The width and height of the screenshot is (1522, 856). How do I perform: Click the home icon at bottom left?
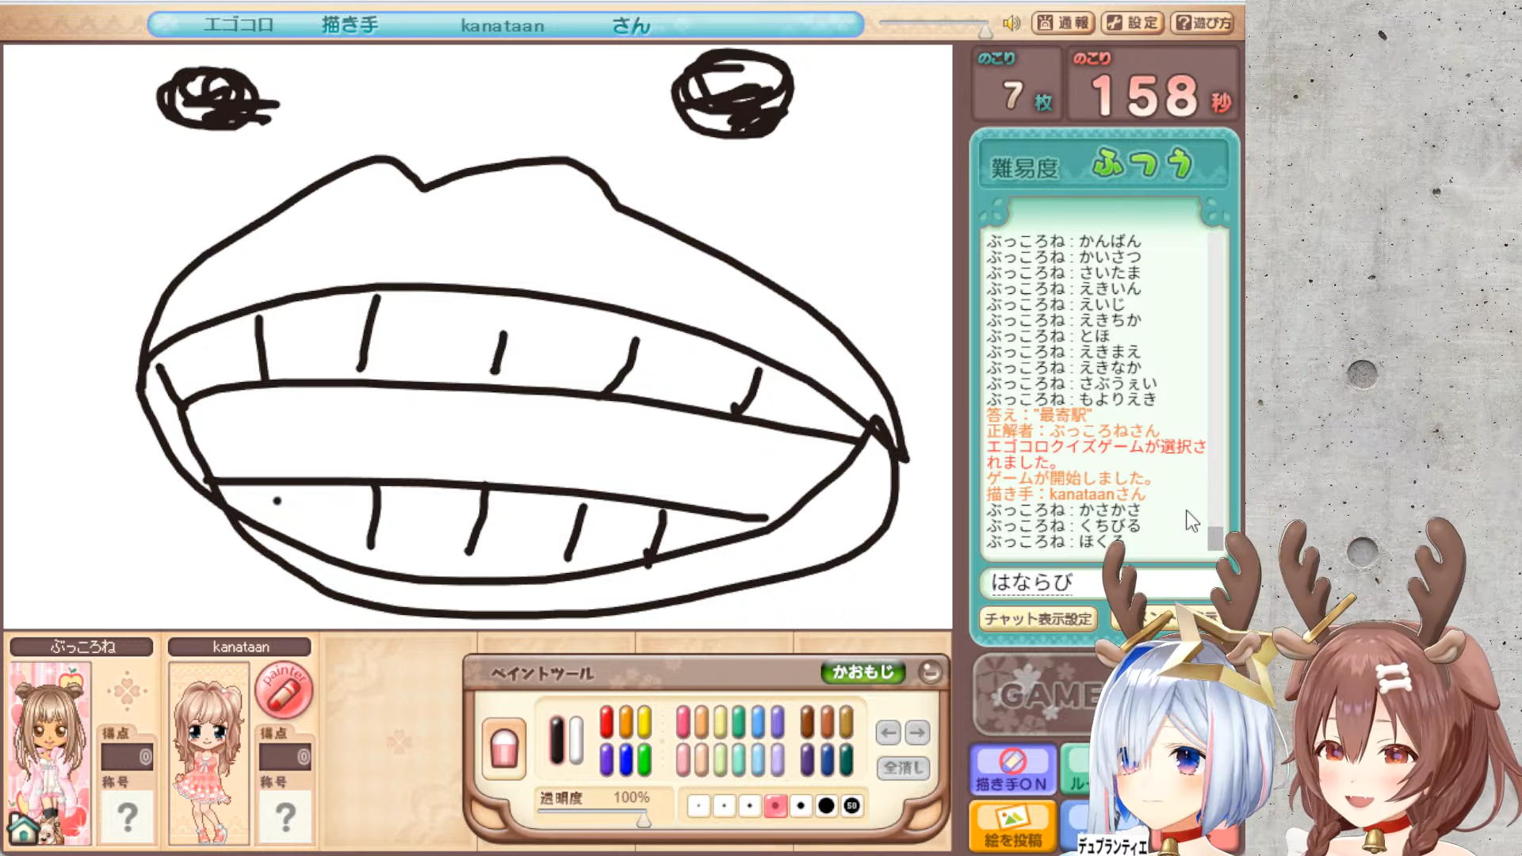click(x=24, y=829)
